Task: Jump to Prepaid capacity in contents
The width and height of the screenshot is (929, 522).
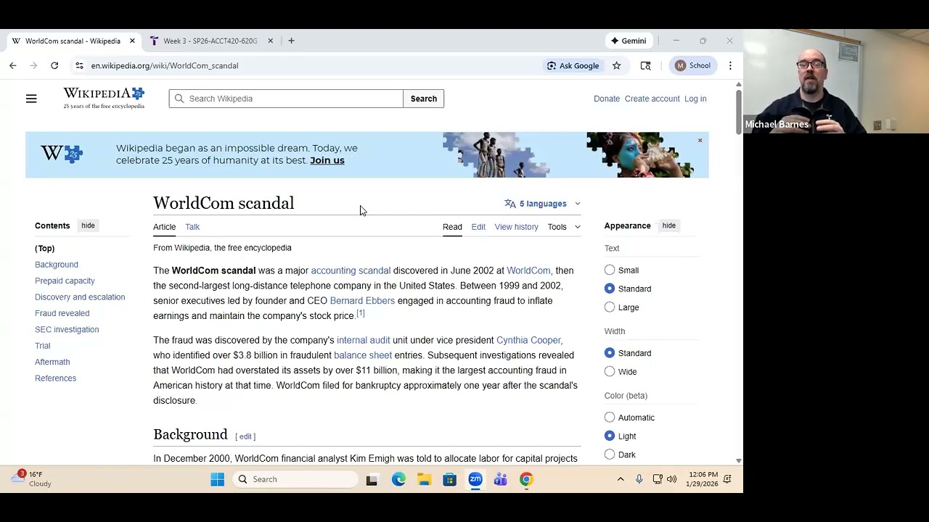Action: (65, 281)
